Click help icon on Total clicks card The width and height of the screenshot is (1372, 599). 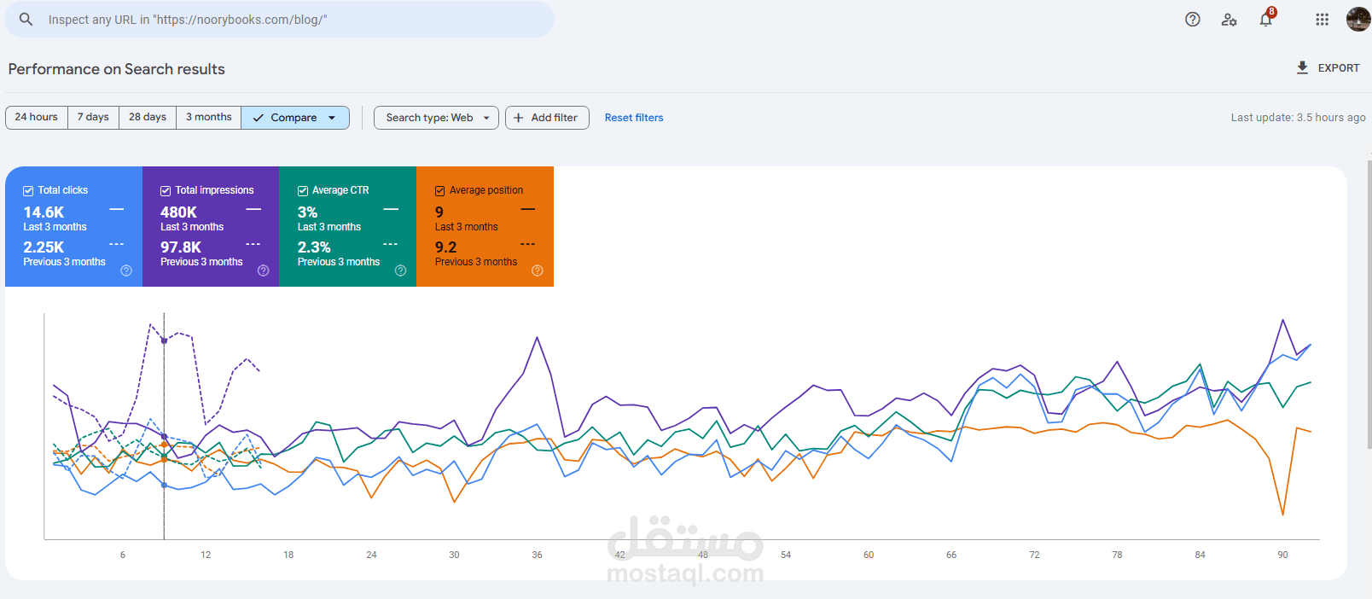126,270
